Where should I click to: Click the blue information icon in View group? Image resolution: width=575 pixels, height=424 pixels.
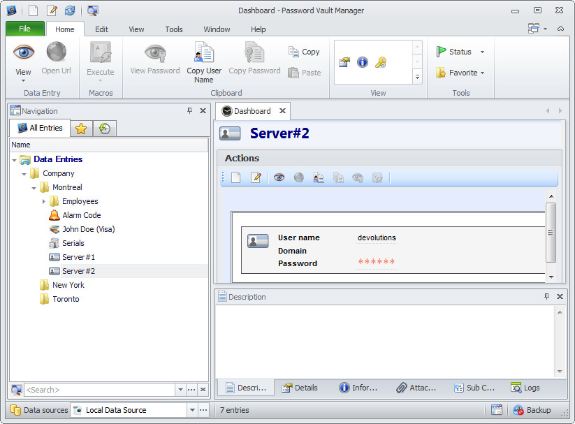click(x=363, y=62)
